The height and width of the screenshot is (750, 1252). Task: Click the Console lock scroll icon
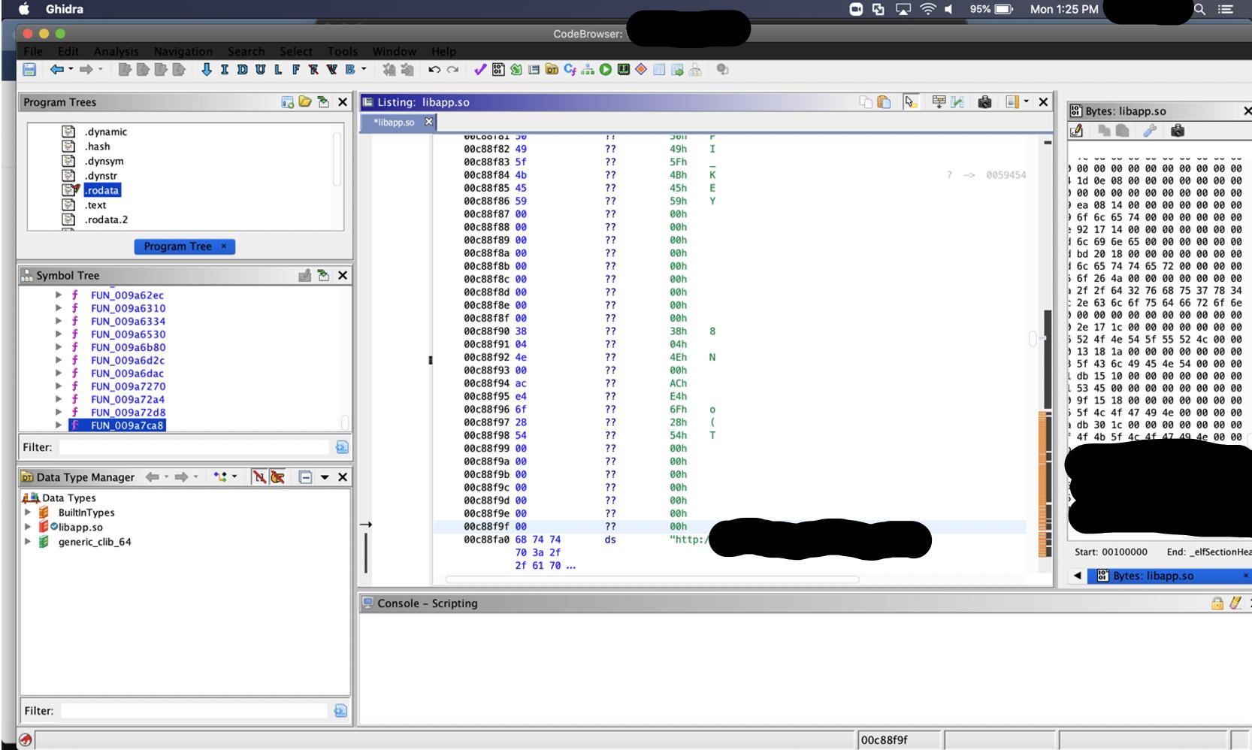pos(1217,603)
